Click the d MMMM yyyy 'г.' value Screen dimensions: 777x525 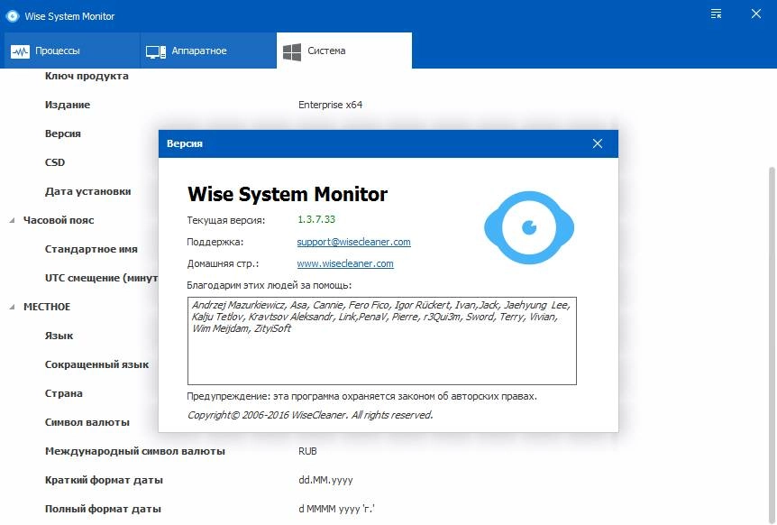336,509
